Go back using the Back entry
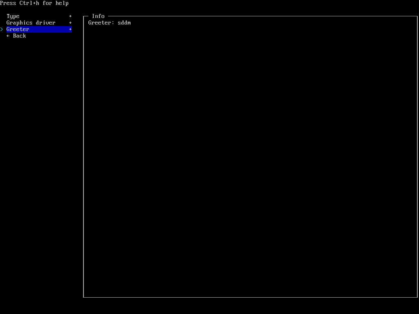The width and height of the screenshot is (419, 314). pyautogui.click(x=16, y=36)
